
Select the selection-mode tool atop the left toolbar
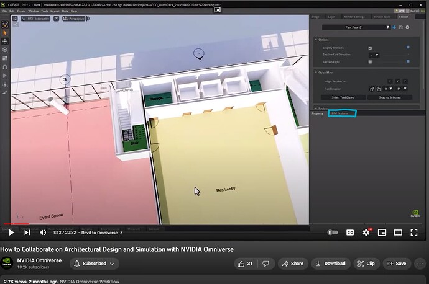coord(5,24)
